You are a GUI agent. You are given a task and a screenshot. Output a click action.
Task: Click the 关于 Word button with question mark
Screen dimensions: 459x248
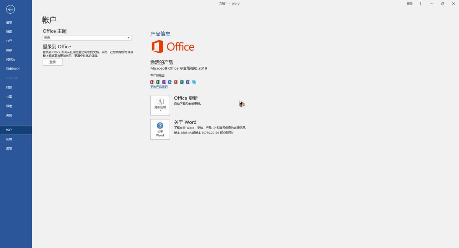click(160, 129)
